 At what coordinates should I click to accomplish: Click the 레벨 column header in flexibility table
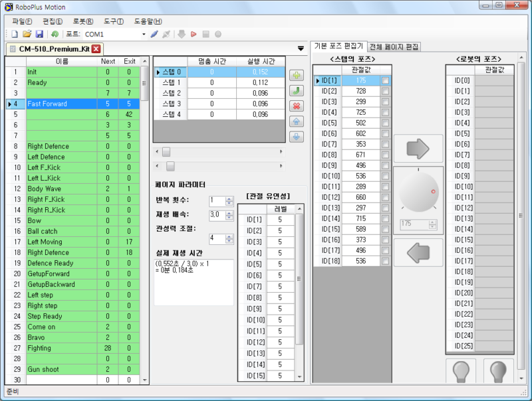pyautogui.click(x=281, y=209)
